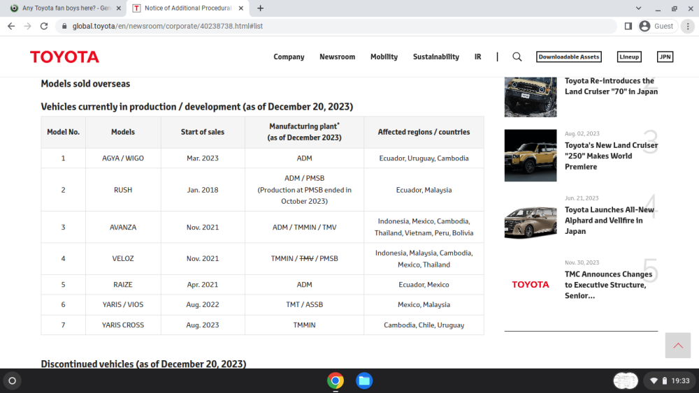Image resolution: width=699 pixels, height=393 pixels.
Task: Click the 'TMT / ASSB' plant cell
Action: pos(305,305)
